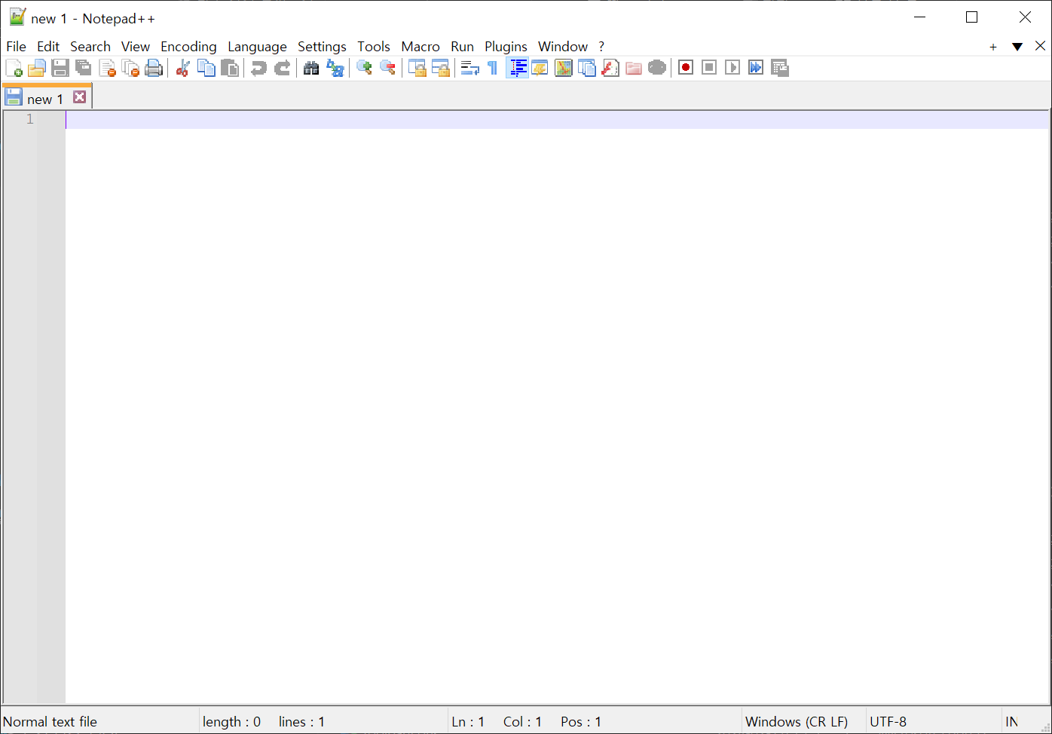The width and height of the screenshot is (1052, 734).
Task: Select the Replace toolbar icon
Action: click(335, 68)
